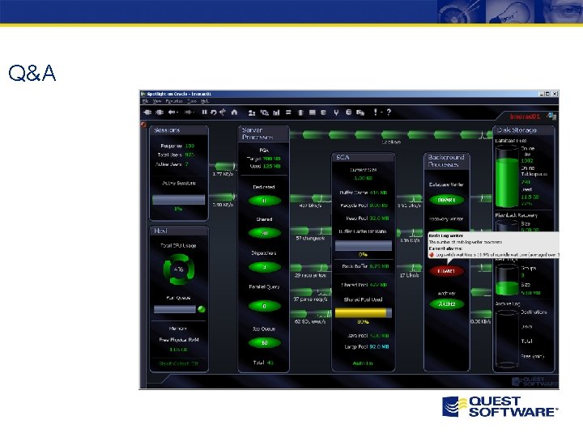
Task: Open dropdown arrow next to exclamation icon
Action: tap(381, 112)
